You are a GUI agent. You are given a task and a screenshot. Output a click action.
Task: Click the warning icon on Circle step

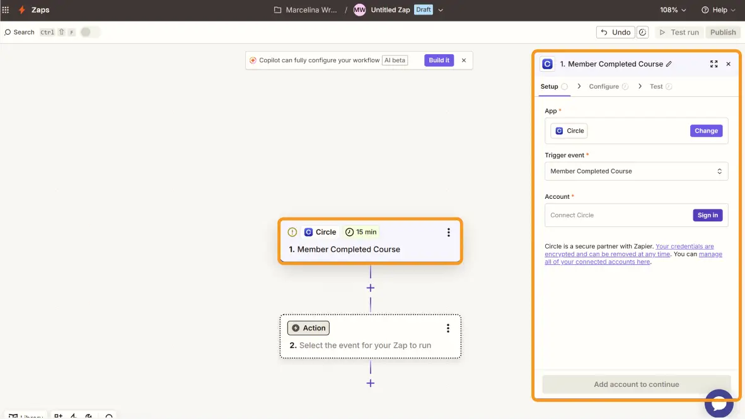tap(292, 232)
